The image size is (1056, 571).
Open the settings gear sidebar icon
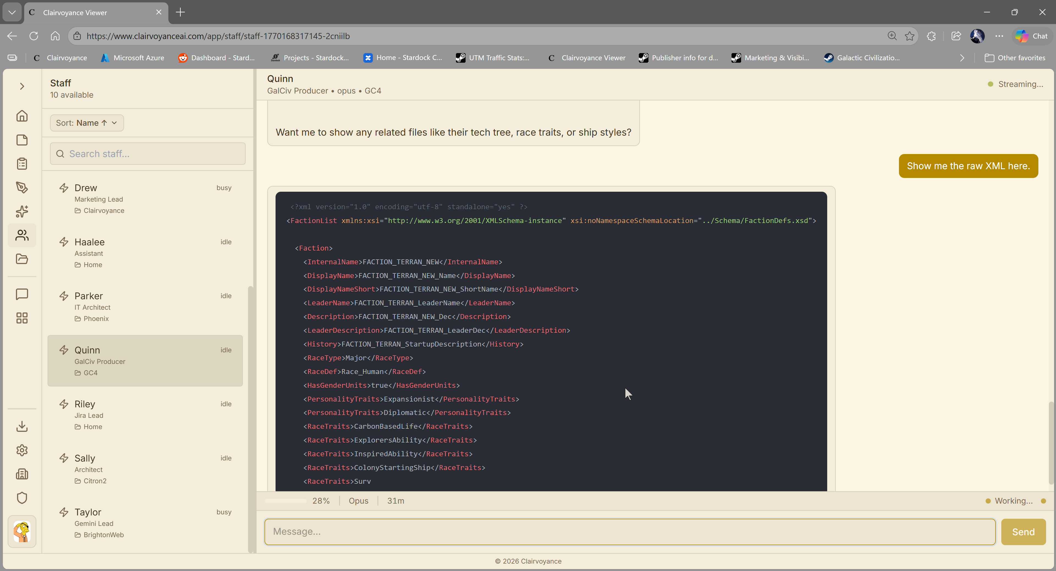tap(22, 450)
